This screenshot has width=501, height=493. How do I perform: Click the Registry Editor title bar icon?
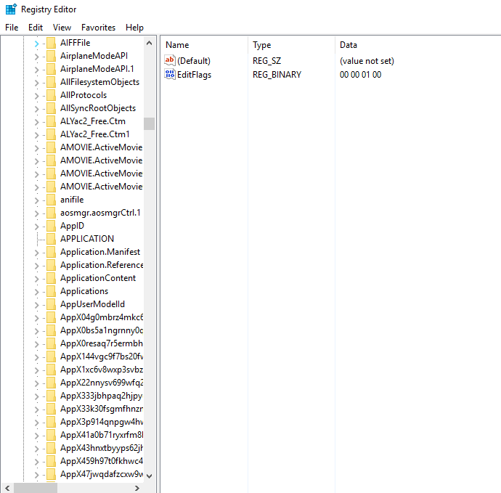11,9
